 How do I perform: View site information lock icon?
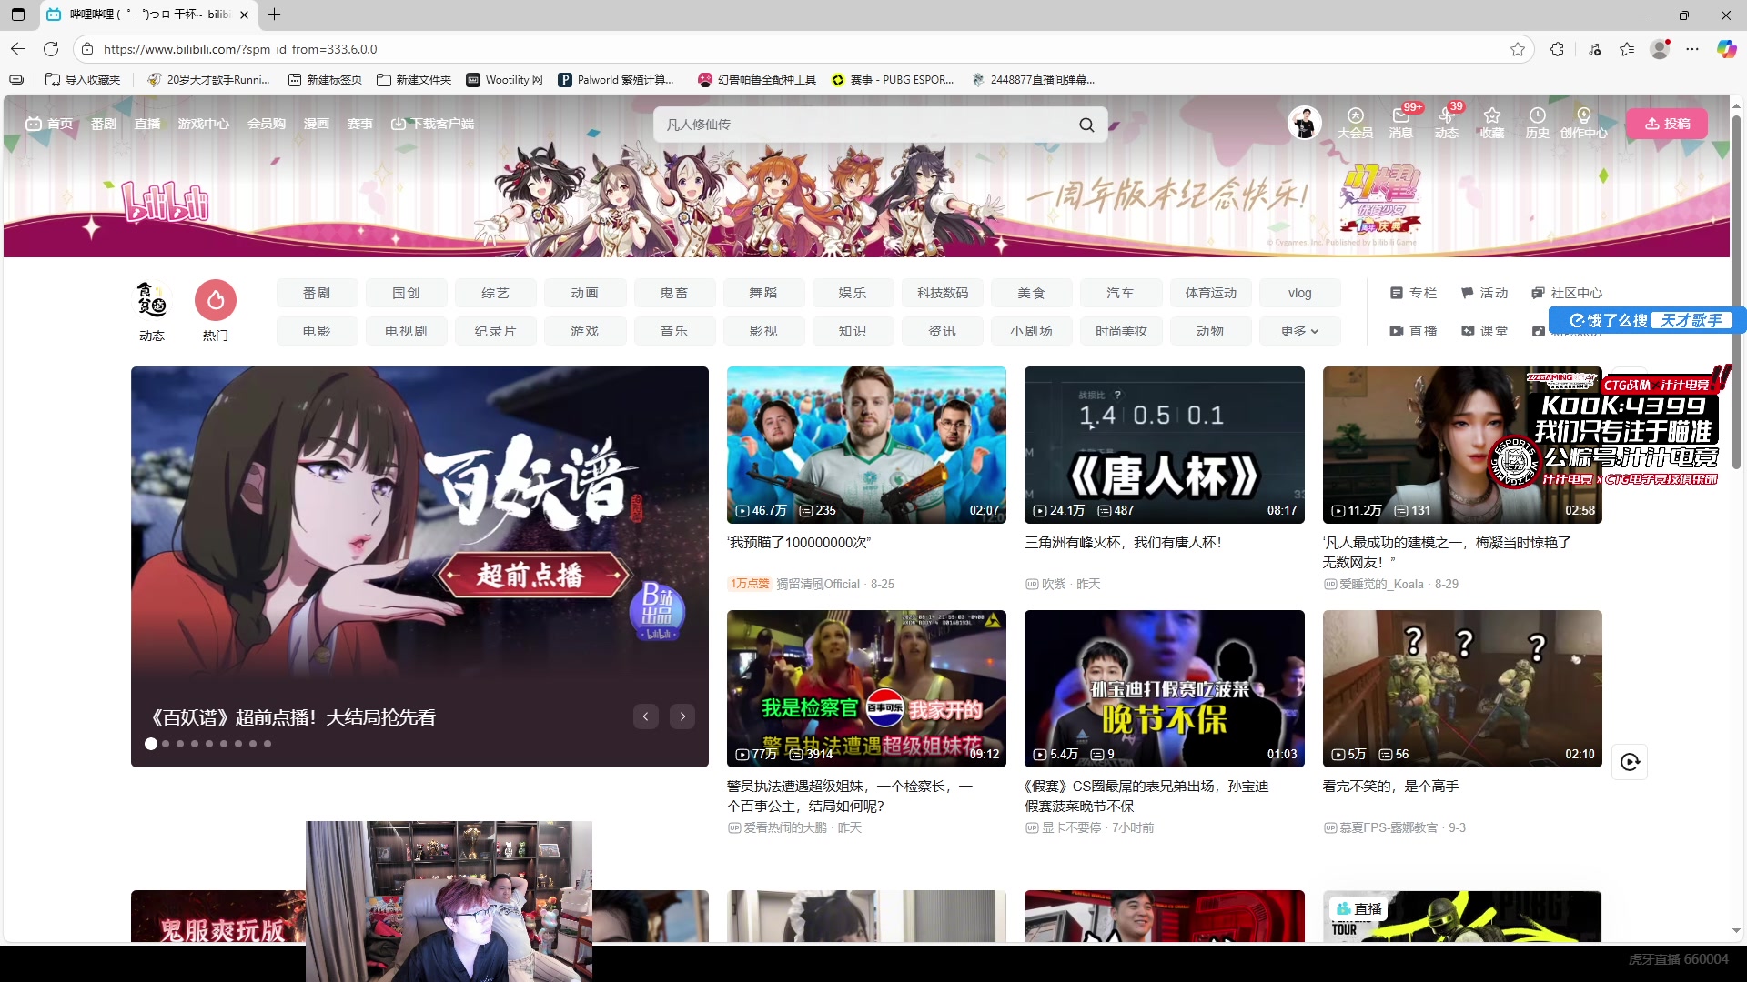87,49
